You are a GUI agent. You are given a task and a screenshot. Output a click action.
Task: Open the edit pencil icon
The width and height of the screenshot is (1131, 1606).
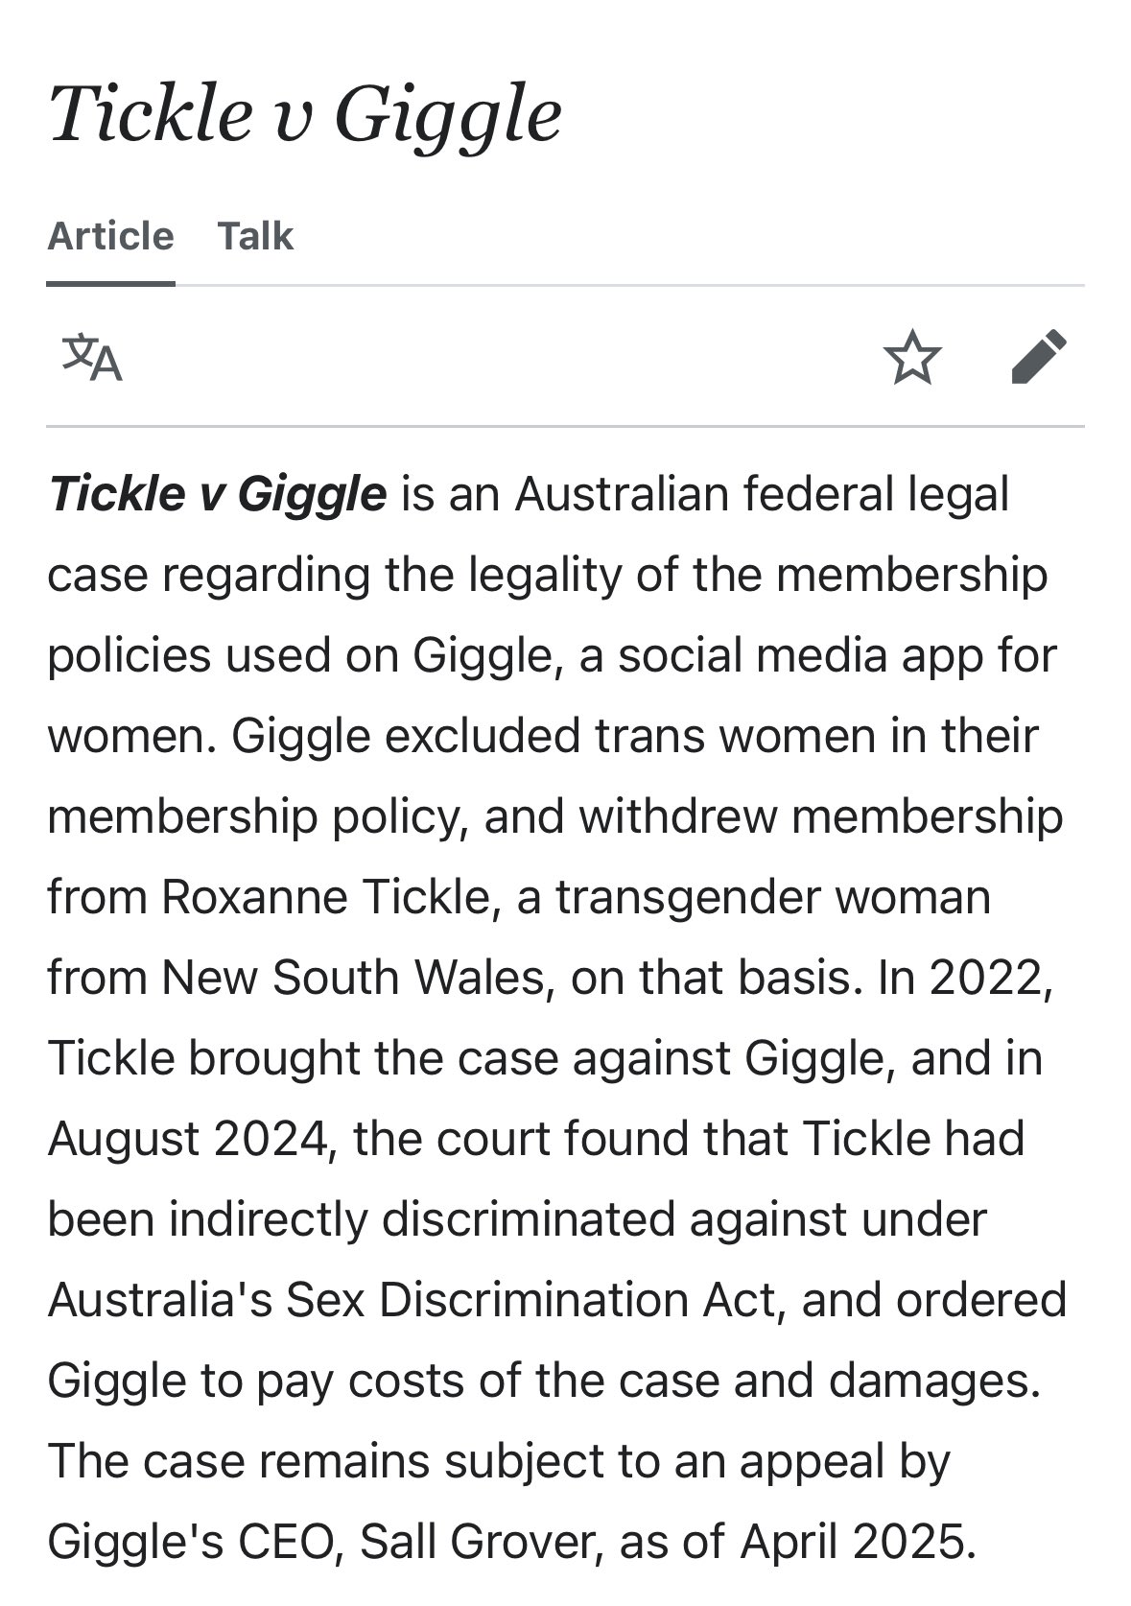[1039, 357]
